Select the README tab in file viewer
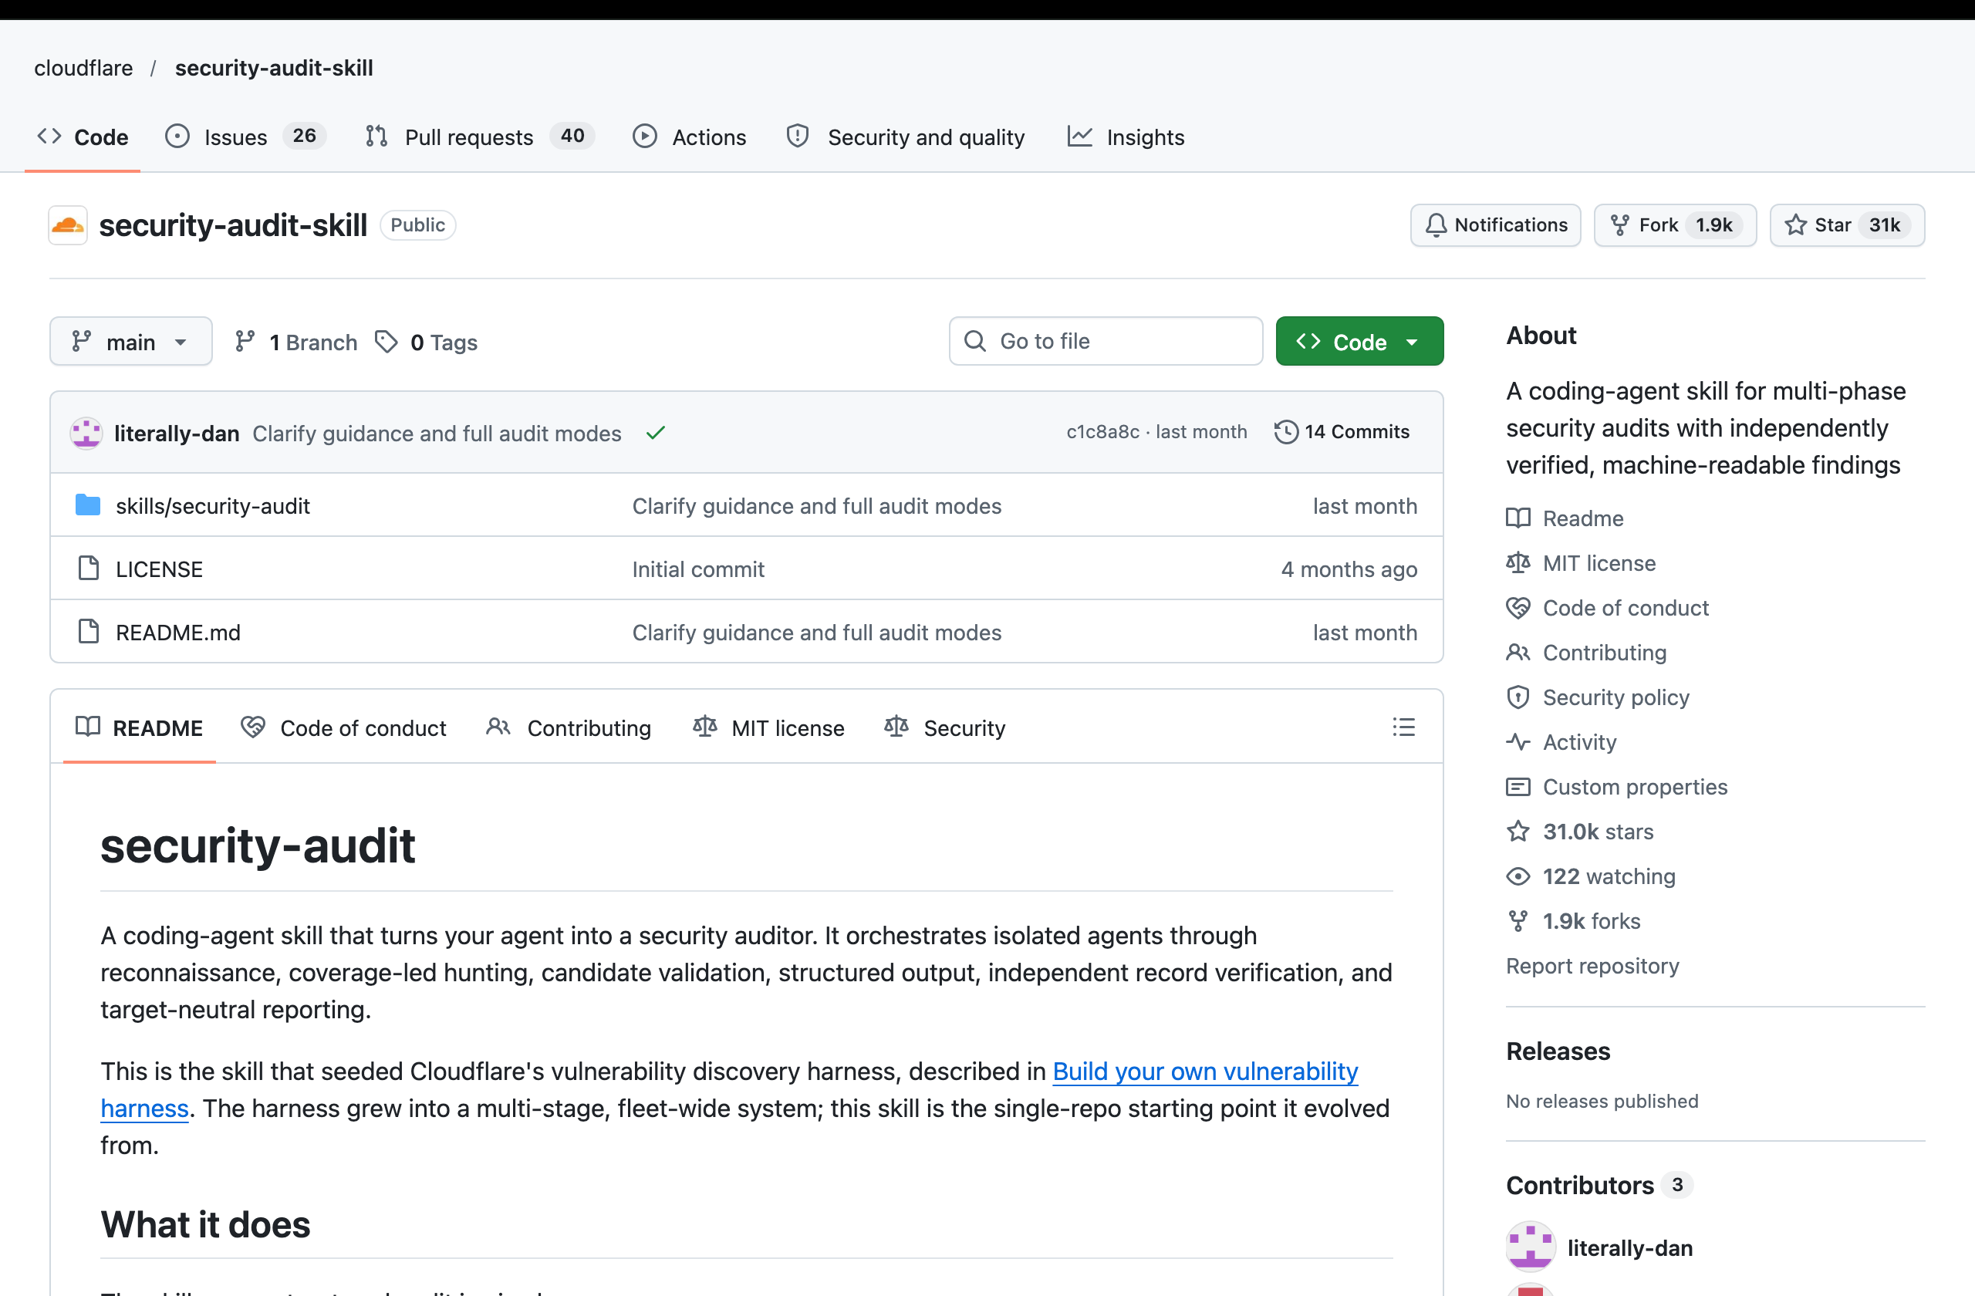This screenshot has height=1296, width=1975. (140, 727)
